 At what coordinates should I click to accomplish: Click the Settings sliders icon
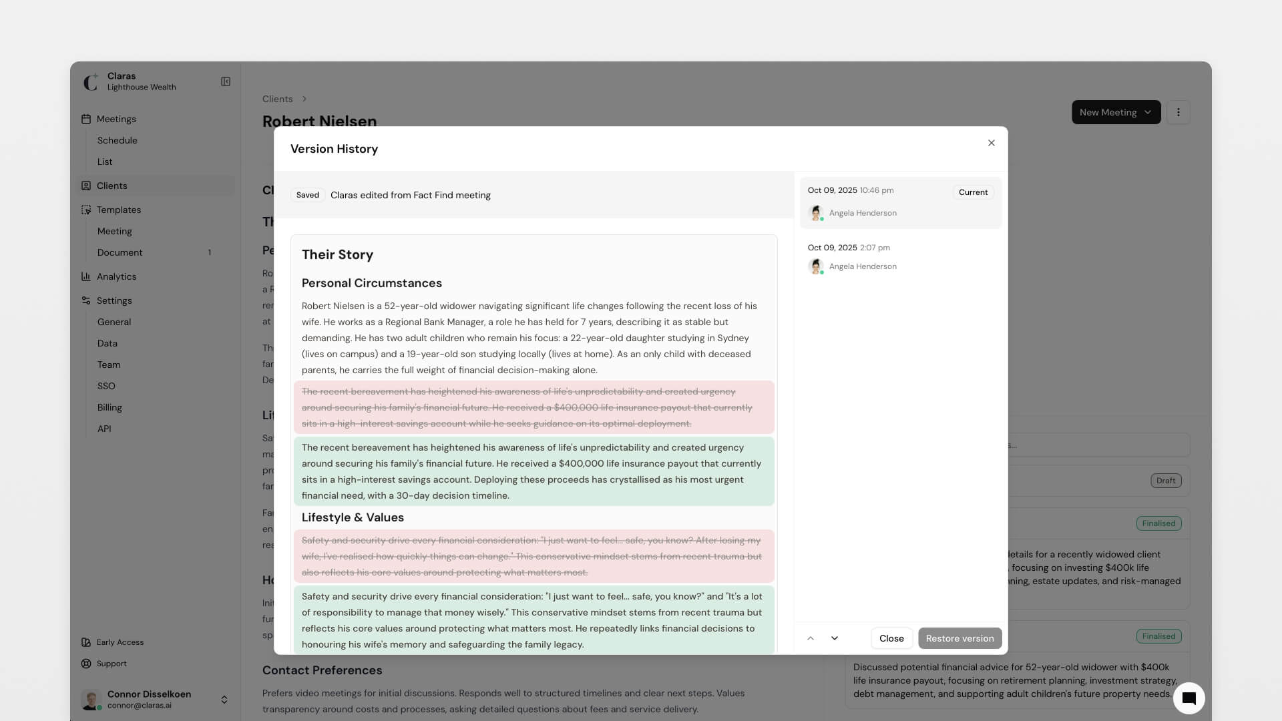86,300
